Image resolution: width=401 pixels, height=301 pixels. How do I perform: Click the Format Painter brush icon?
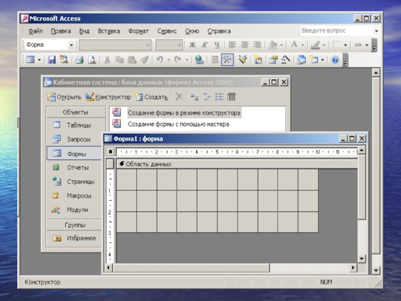pyautogui.click(x=144, y=60)
